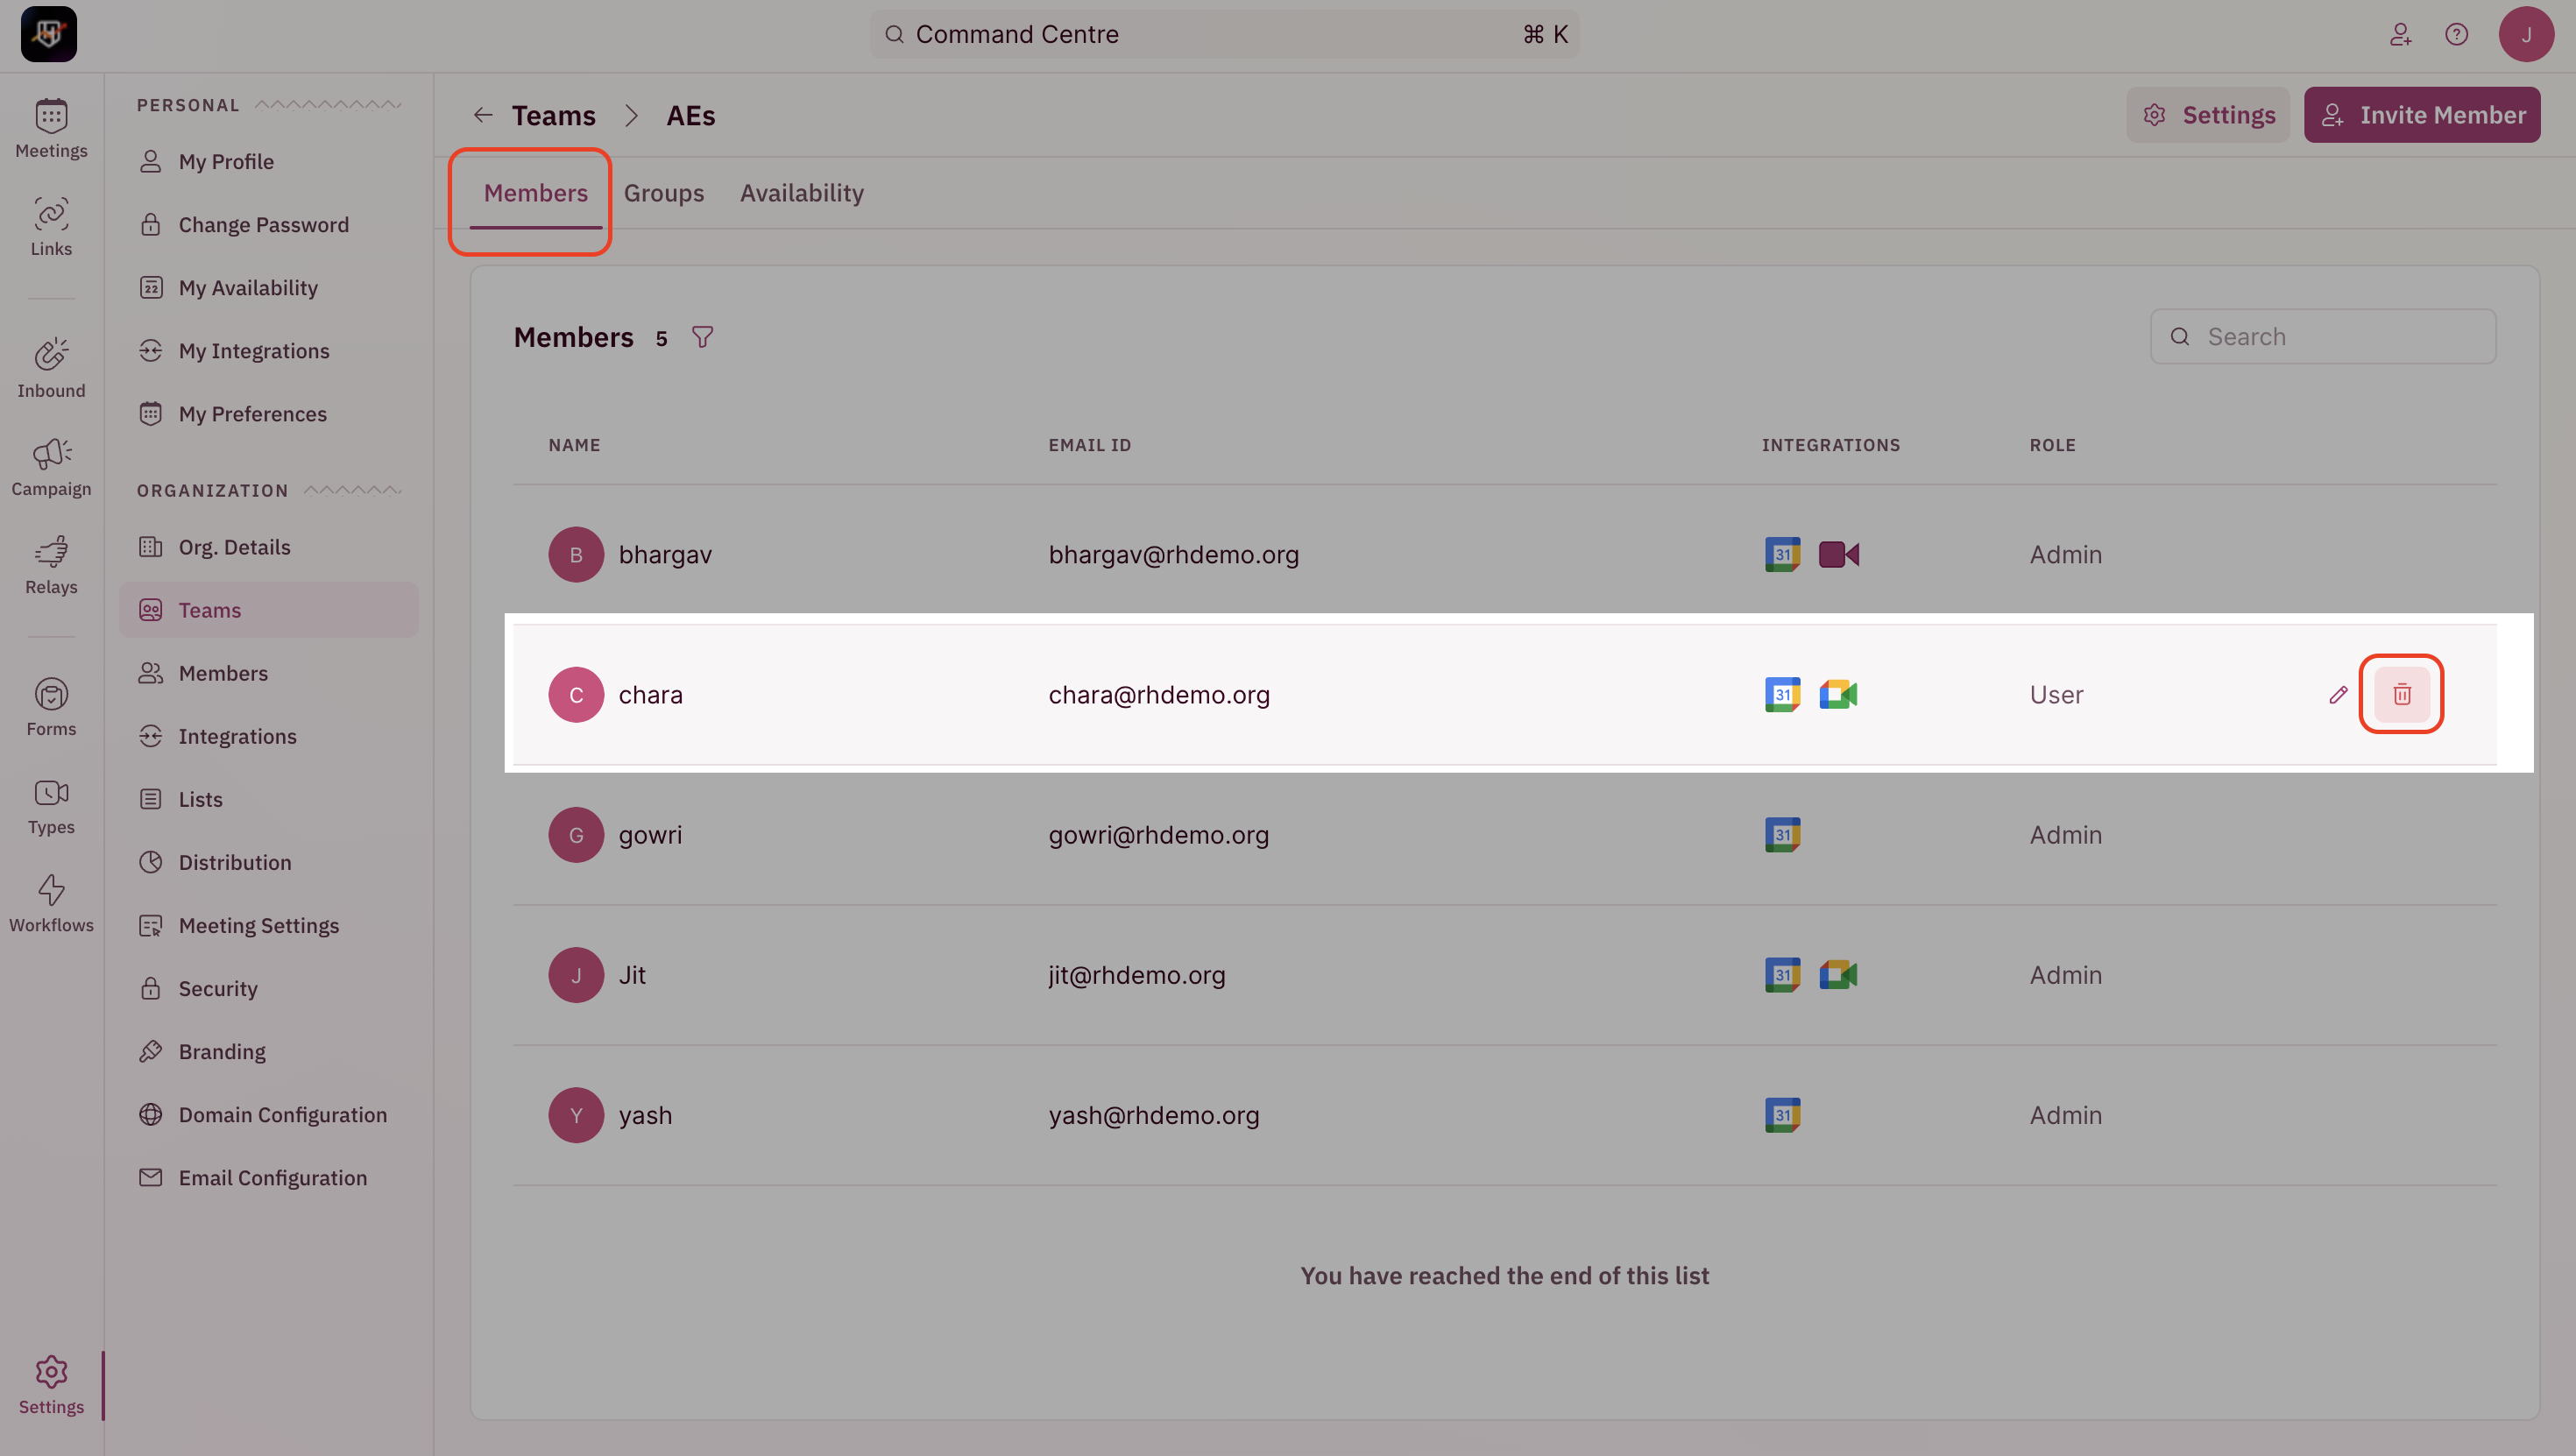Click the ROLE column header
2576x1456 pixels.
pos(2052,445)
